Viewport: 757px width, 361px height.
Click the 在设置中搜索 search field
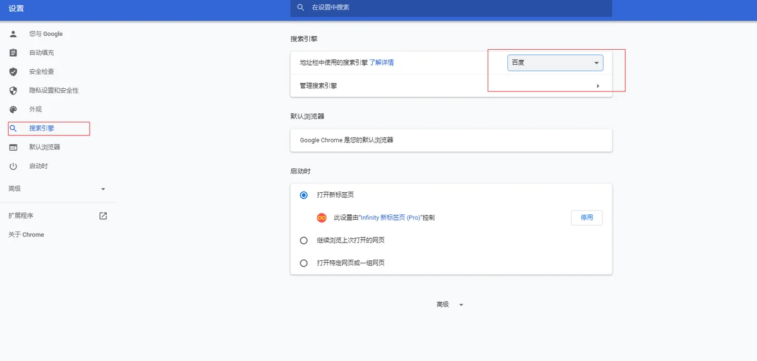pyautogui.click(x=451, y=8)
